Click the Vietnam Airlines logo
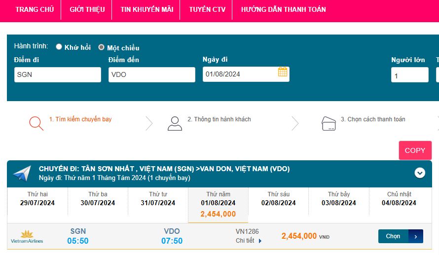Viewport: 439px width, 255px height. click(x=27, y=237)
